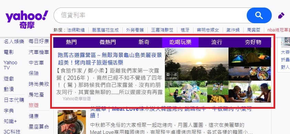Viewport: 290px width, 134px height.
Task: Switch to the 夯好物 tab
Action: (253, 42)
